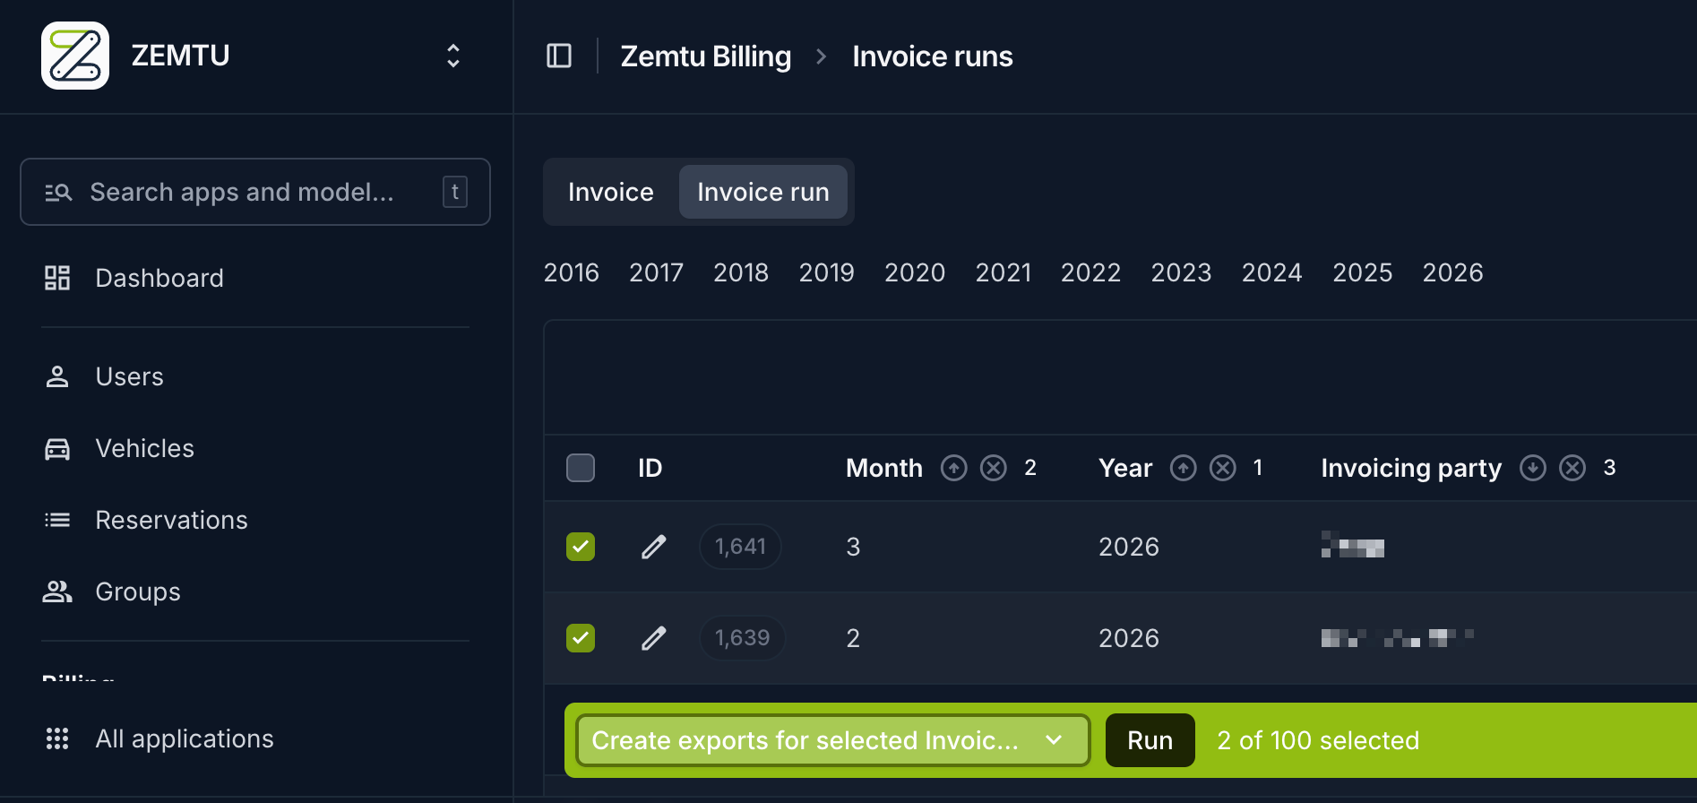Viewport: 1697px width, 803px height.
Task: Click Year 2026 in row 1,641
Action: point(1129,547)
